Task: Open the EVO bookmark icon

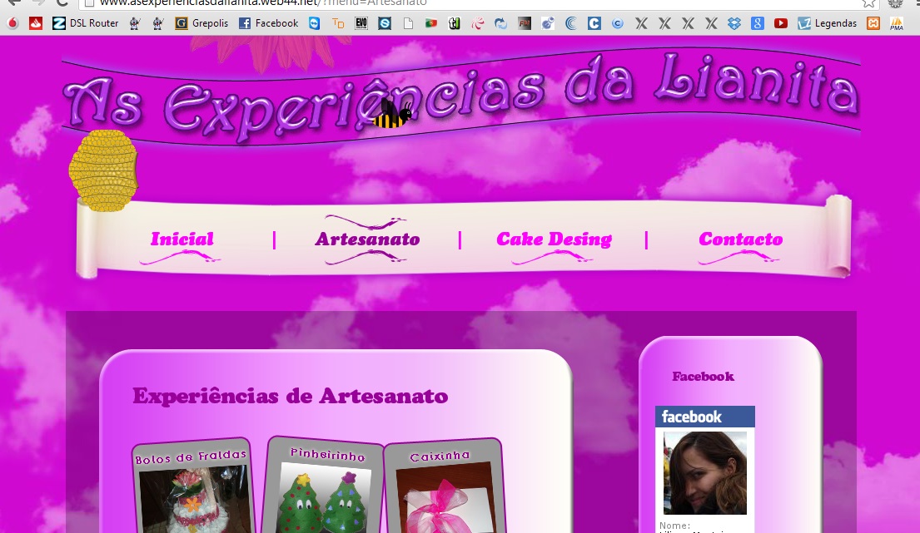Action: tap(361, 23)
